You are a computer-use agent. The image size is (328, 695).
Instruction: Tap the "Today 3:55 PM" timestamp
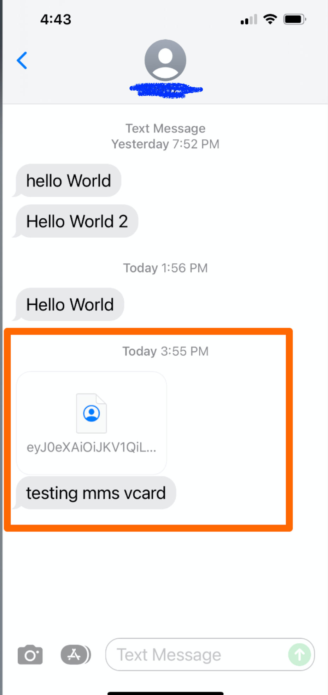click(165, 351)
